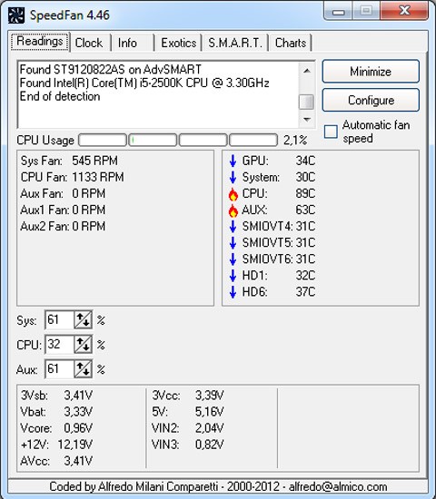
Task: Open the Configure dialog
Action: tap(371, 100)
